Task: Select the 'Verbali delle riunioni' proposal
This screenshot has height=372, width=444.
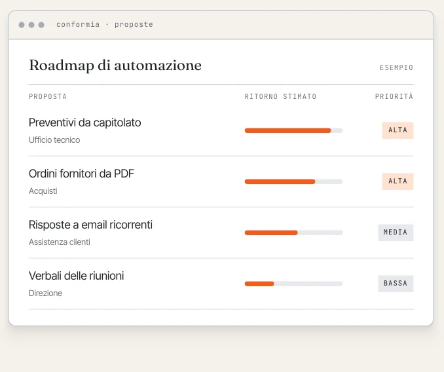Action: [77, 276]
